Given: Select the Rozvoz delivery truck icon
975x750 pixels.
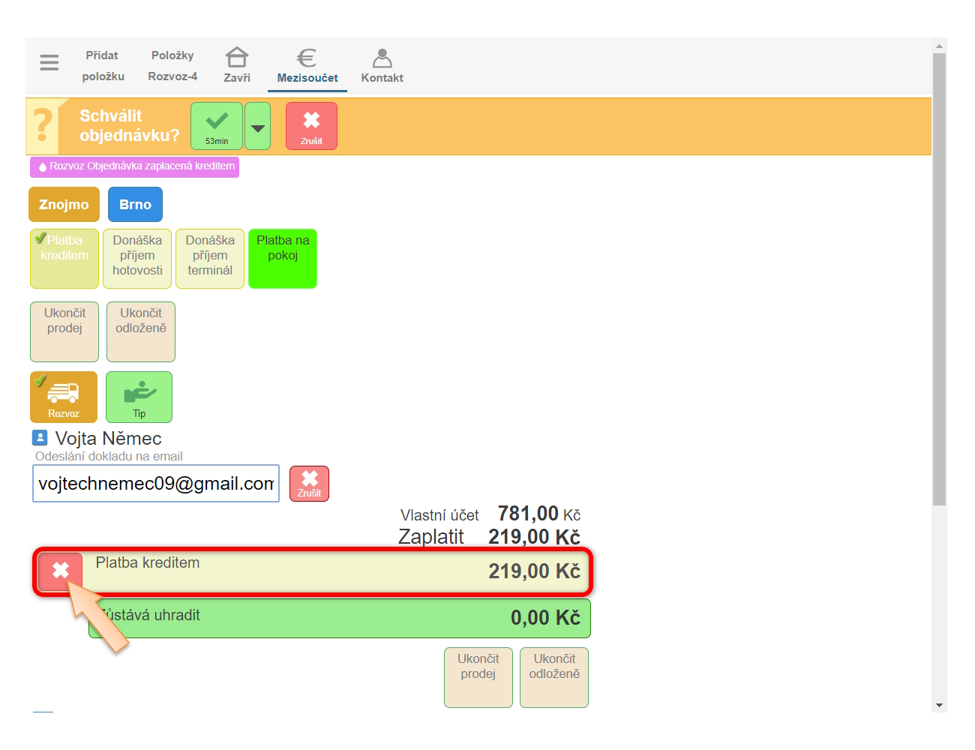Looking at the screenshot, I should pos(64,397).
